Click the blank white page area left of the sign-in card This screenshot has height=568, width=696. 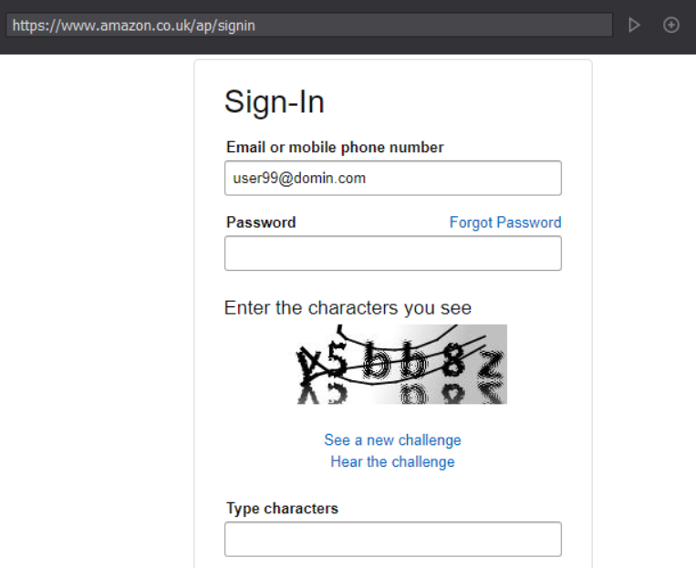[x=97, y=311]
